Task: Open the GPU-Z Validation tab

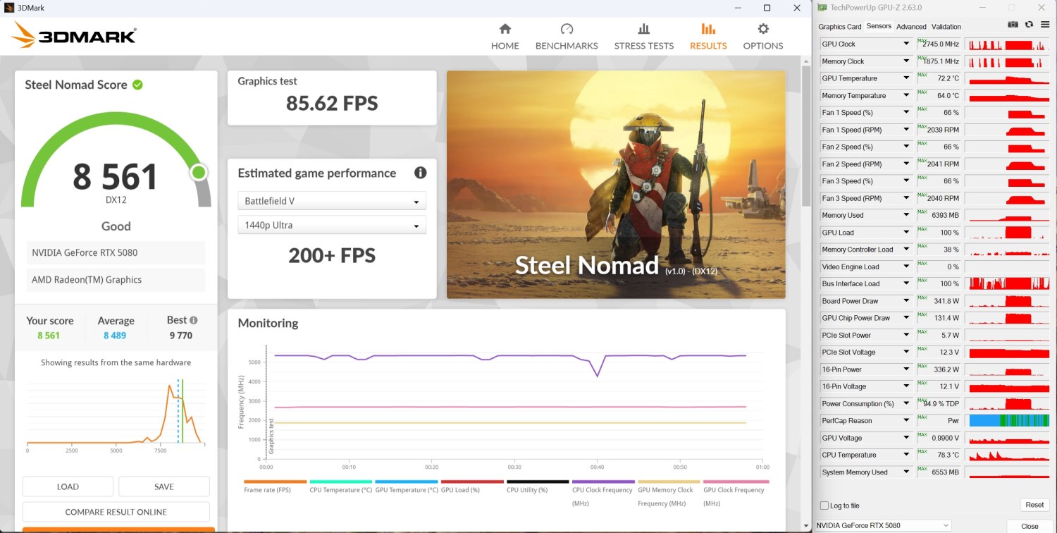Action: (946, 27)
